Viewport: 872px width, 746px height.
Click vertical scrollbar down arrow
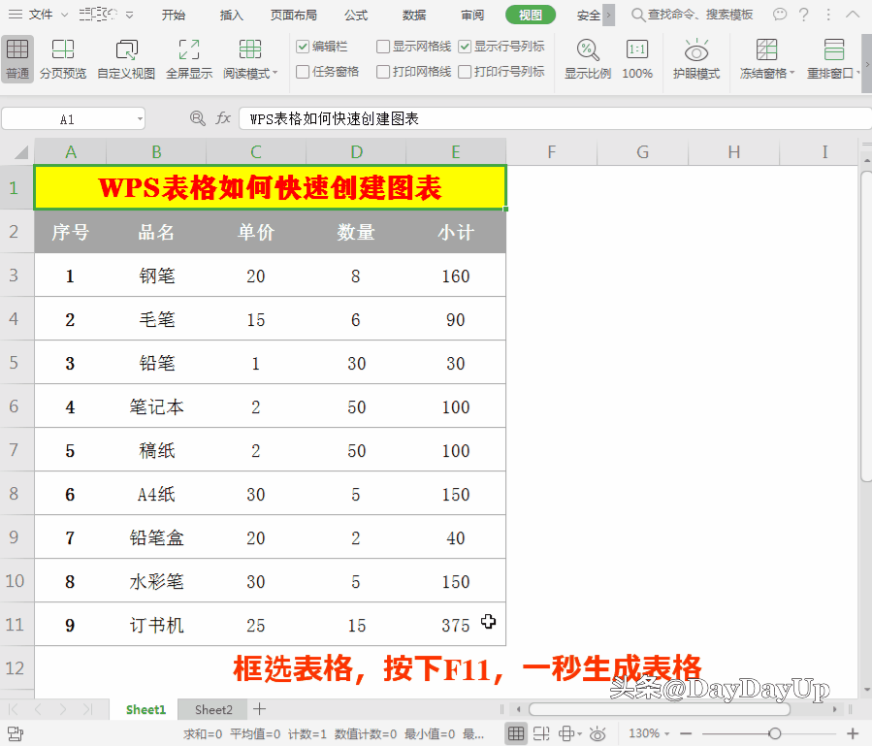(x=867, y=690)
